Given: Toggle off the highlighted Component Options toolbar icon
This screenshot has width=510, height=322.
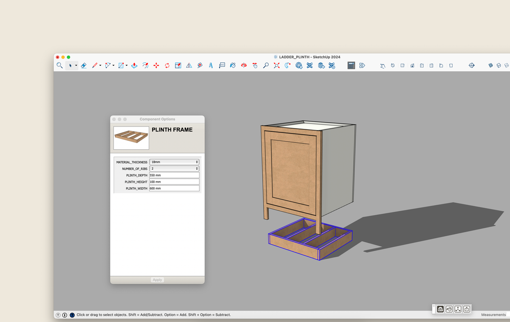Looking at the screenshot, I should 351,65.
